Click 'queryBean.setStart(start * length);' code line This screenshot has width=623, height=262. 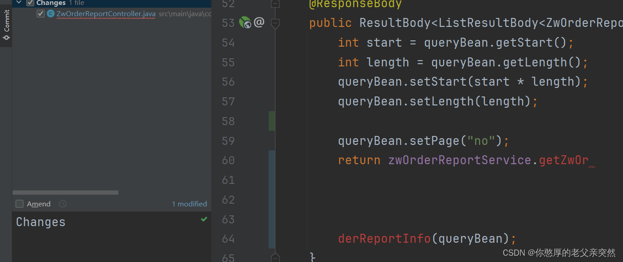click(463, 82)
